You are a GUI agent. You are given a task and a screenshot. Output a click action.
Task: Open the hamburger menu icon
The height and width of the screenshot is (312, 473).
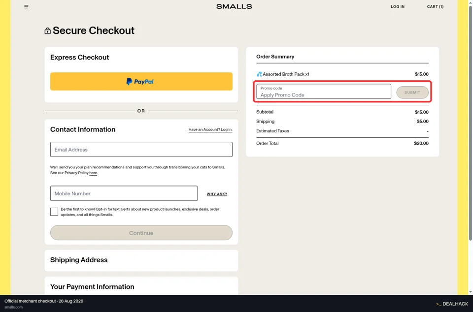(x=26, y=6)
